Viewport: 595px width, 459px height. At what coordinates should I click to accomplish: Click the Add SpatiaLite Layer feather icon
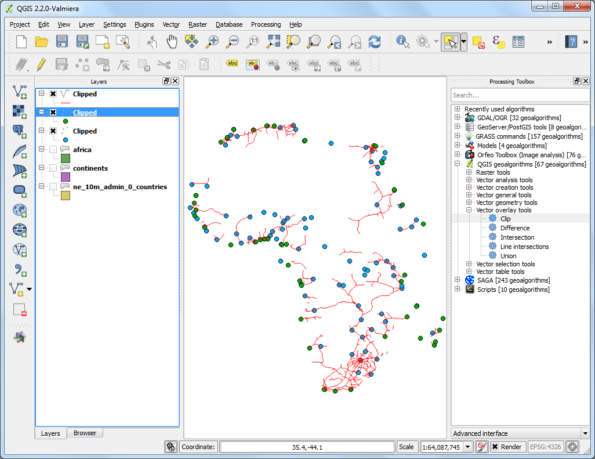coord(19,151)
